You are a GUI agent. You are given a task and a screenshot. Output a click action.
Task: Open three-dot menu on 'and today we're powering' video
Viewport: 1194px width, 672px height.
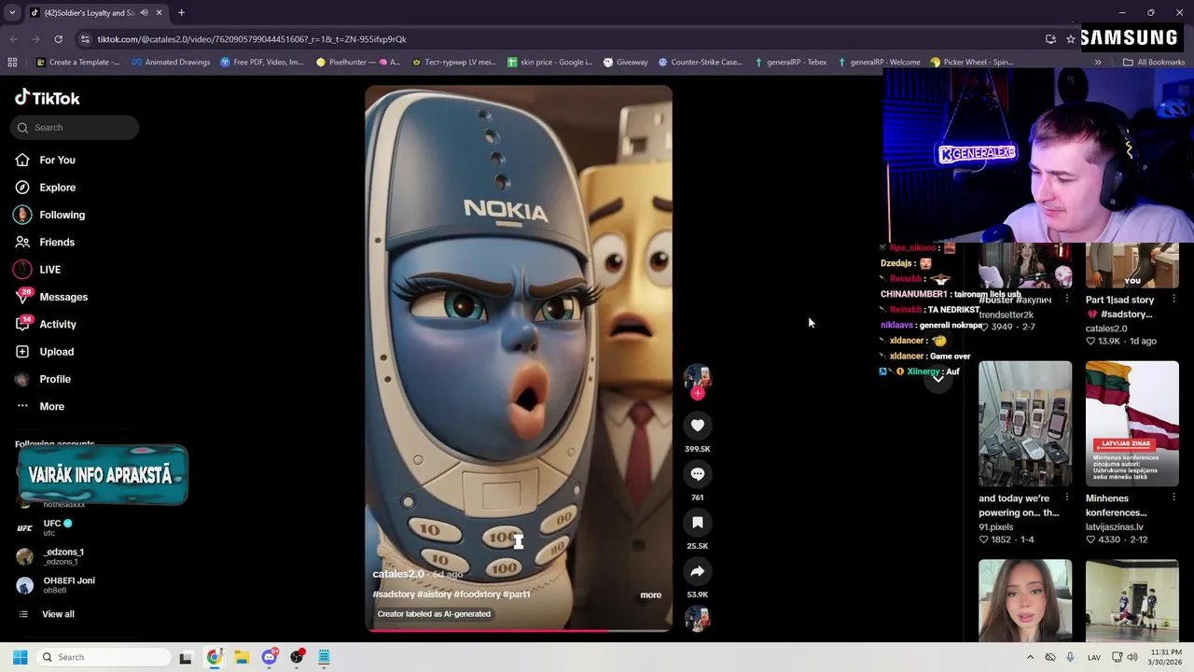coord(1066,497)
